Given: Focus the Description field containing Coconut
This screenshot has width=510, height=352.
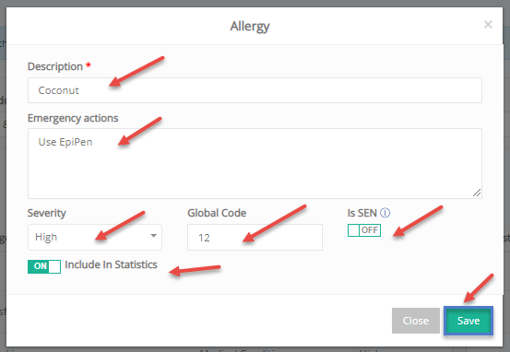Looking at the screenshot, I should [255, 90].
